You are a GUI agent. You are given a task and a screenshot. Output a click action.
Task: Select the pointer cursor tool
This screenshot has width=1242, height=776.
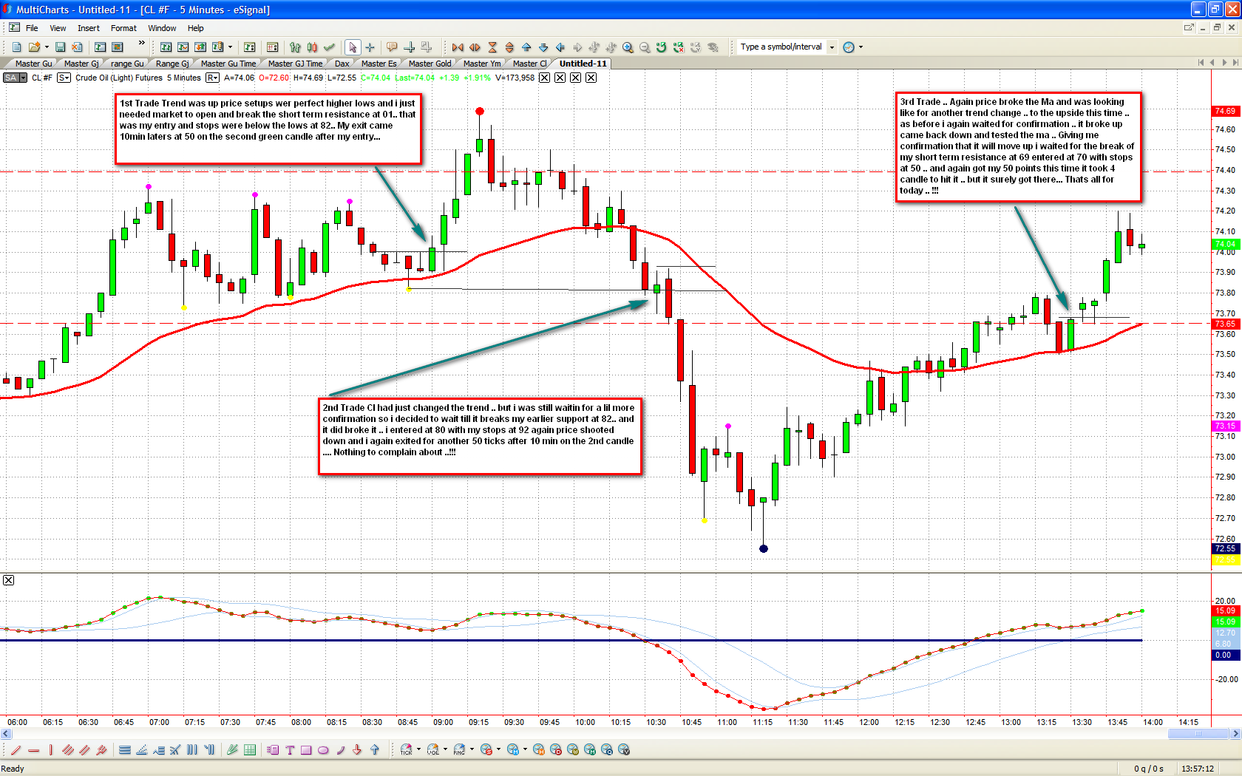tap(353, 47)
